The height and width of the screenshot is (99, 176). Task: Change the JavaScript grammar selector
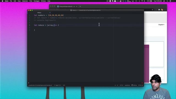tap(127, 85)
